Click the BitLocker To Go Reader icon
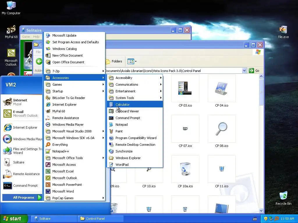Image resolution: width=298 pixels, height=223 pixels. pyautogui.click(x=48, y=98)
